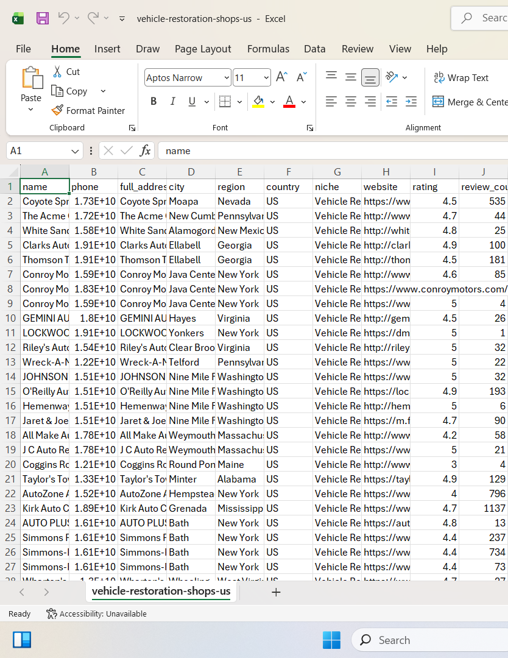Viewport: 508px width, 658px height.
Task: Expand the Font Color dropdown arrow
Action: tap(304, 102)
